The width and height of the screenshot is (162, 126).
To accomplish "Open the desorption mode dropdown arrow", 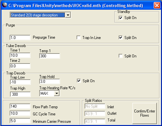I will 68,15.
